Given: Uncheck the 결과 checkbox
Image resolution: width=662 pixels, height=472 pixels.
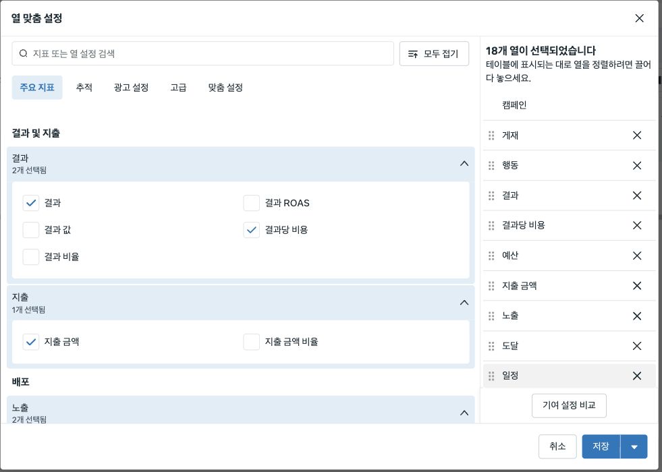Looking at the screenshot, I should coord(31,203).
